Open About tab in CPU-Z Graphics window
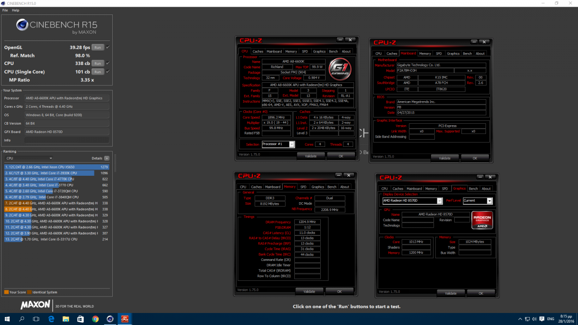 point(486,189)
